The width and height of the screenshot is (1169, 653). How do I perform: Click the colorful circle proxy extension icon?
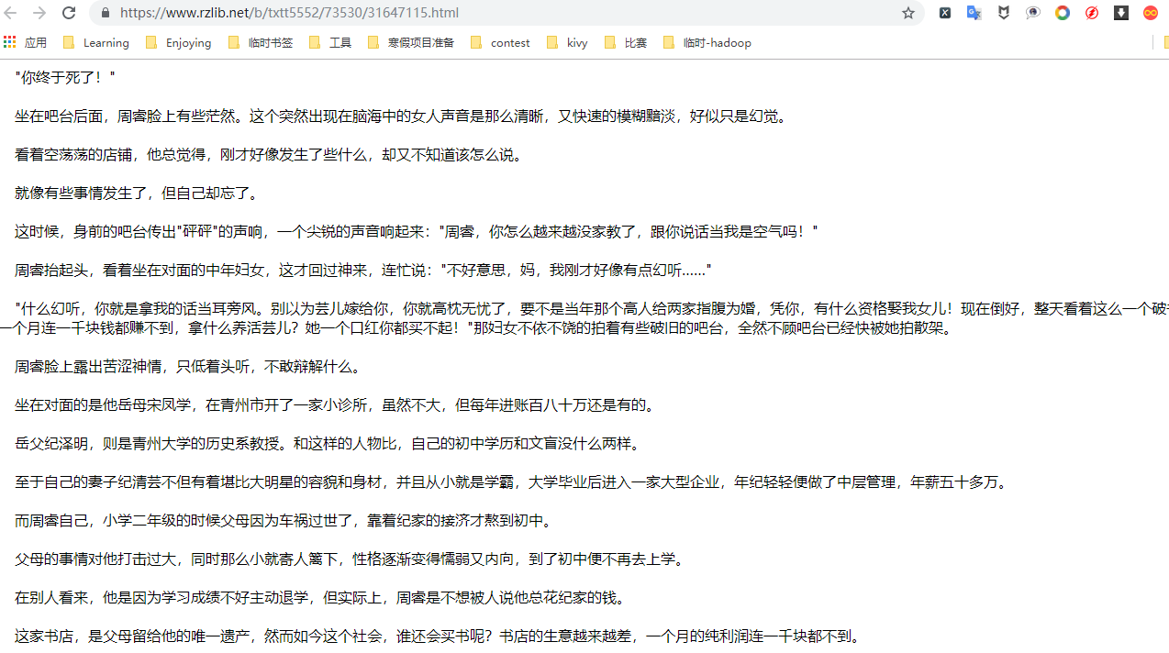pos(1062,13)
